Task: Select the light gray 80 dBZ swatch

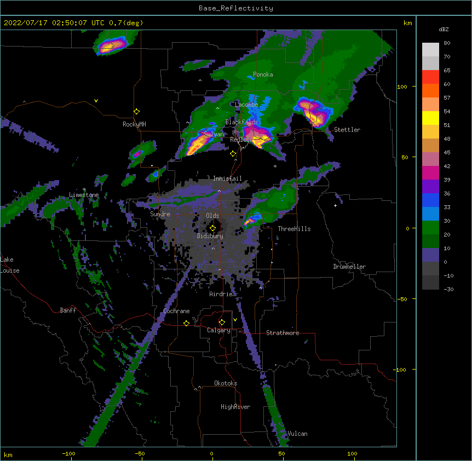Action: pos(430,50)
